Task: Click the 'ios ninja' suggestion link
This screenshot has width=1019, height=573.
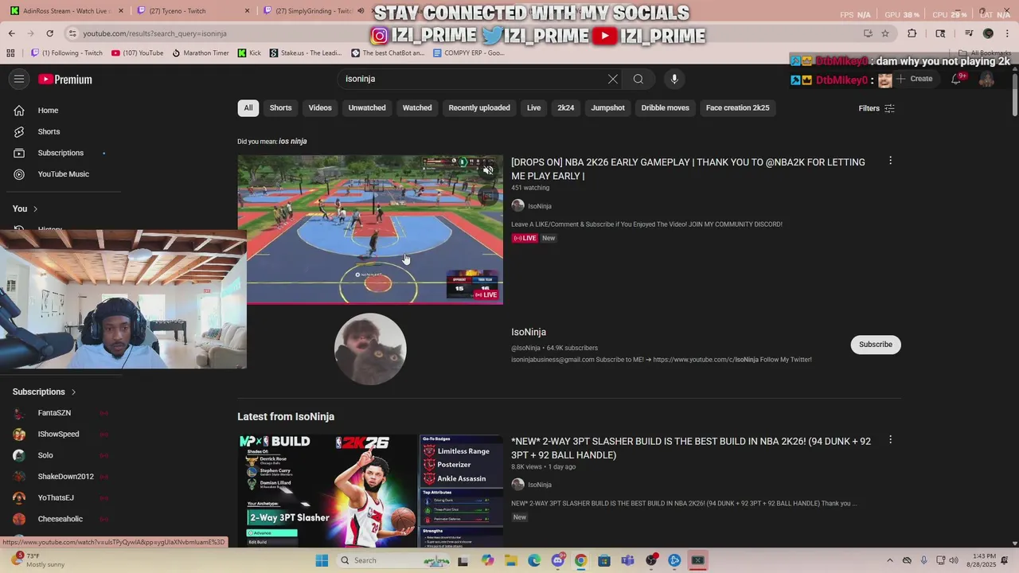Action: coord(293,142)
